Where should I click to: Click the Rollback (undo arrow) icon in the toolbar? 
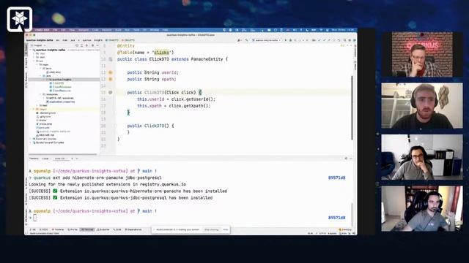(x=339, y=40)
